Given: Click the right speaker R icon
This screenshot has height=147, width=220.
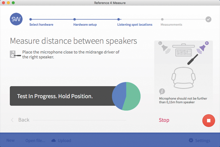Looking at the screenshot, I should tap(202, 47).
